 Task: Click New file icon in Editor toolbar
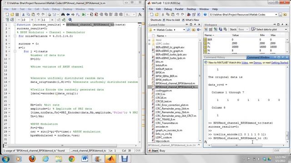pyautogui.click(x=7, y=14)
